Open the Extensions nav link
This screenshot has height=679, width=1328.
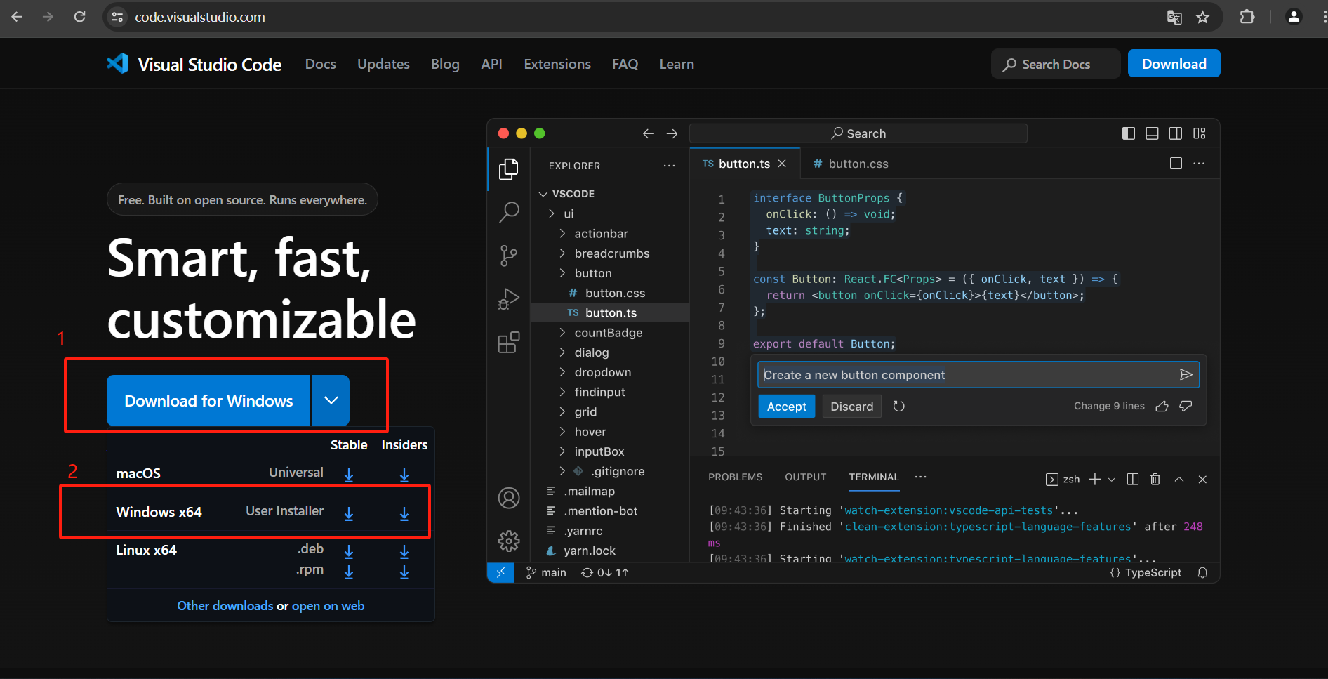tap(557, 64)
